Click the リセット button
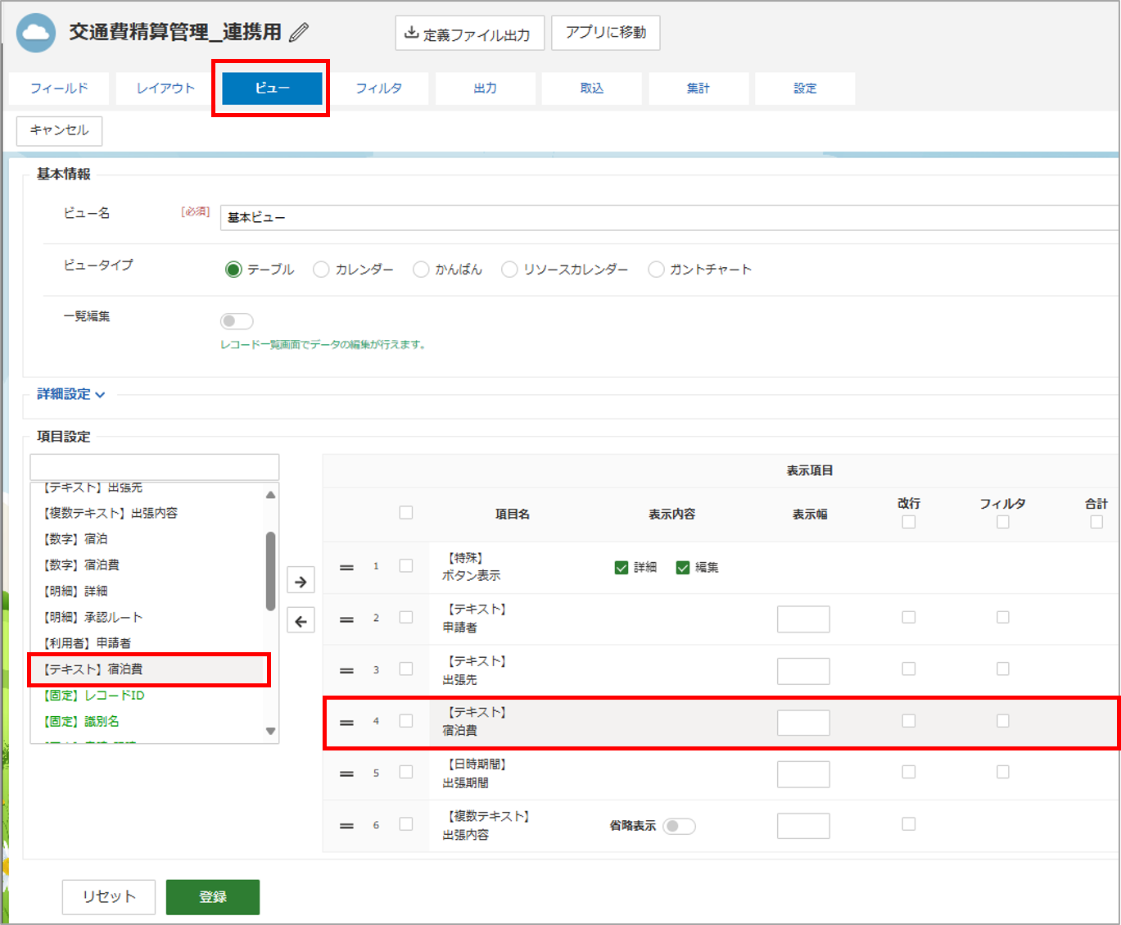Viewport: 1121px width, 925px height. (109, 897)
